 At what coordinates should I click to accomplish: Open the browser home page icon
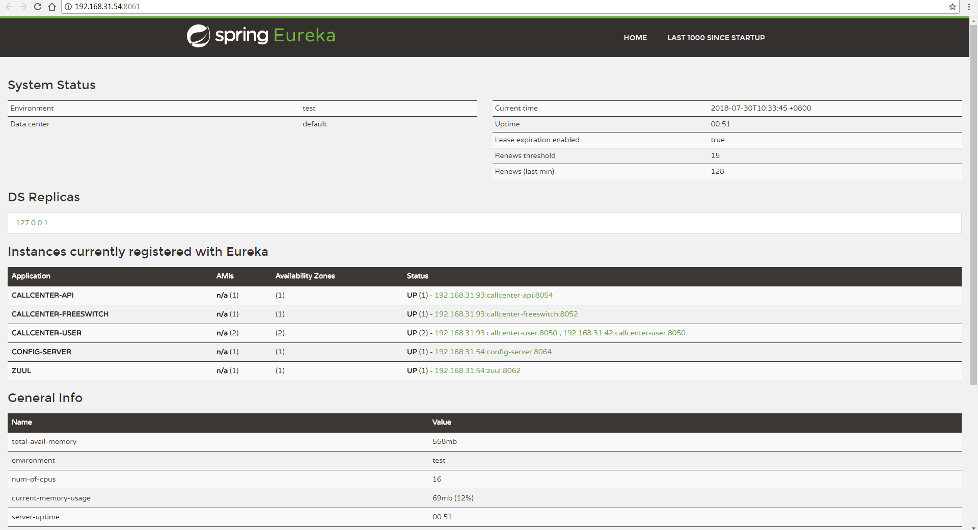[x=52, y=7]
